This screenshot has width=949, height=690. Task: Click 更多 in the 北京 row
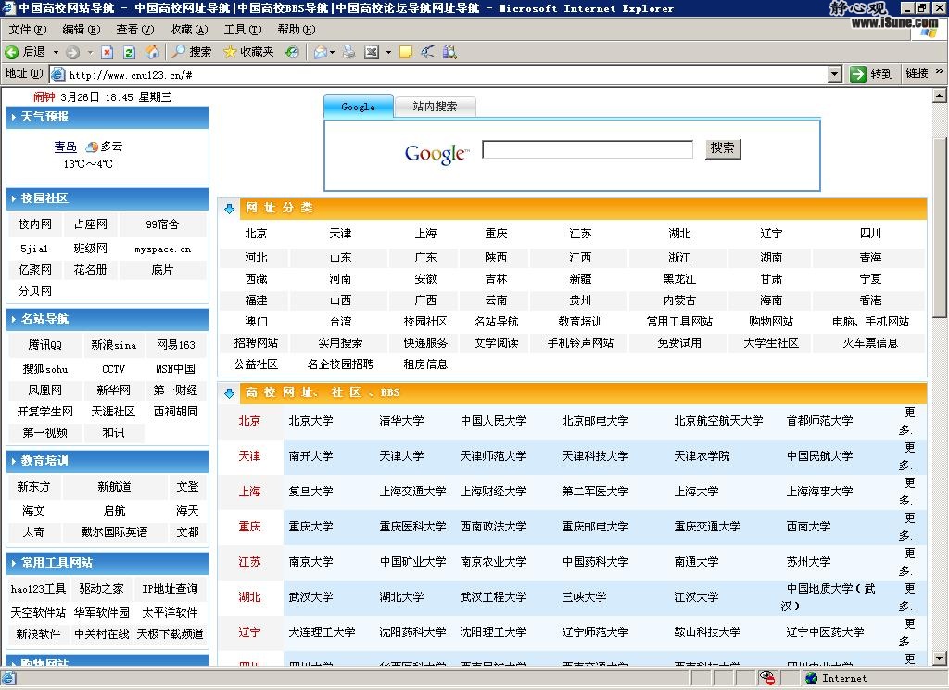point(908,421)
